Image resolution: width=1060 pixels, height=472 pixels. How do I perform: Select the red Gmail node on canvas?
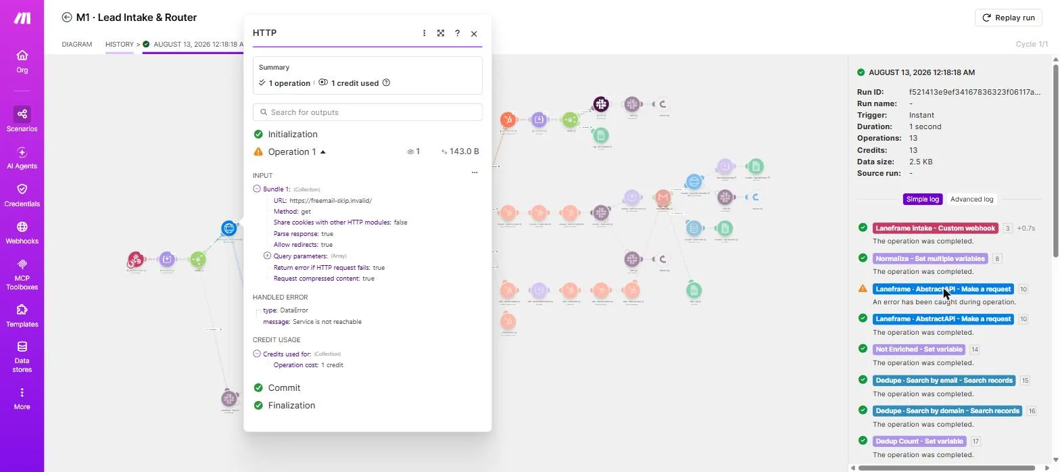click(663, 197)
